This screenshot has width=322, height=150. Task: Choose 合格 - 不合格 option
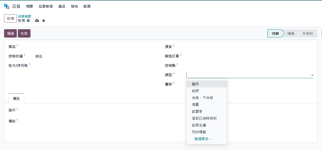[202, 98]
